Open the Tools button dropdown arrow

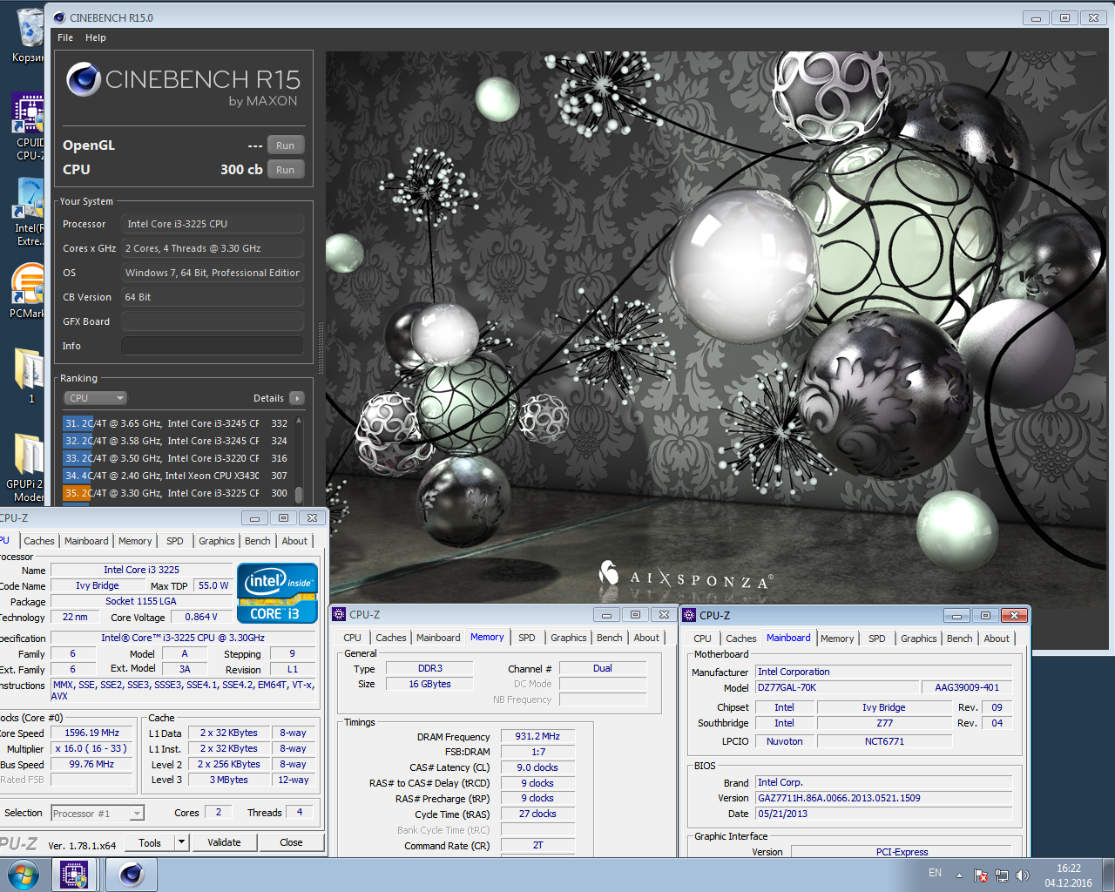tap(182, 842)
